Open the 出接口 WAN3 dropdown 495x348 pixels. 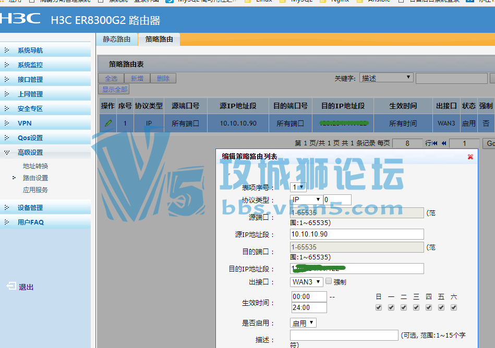point(306,282)
